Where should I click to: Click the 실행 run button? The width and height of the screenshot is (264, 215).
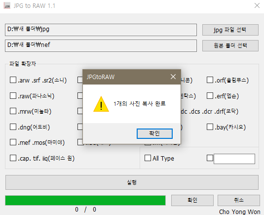point(132,182)
